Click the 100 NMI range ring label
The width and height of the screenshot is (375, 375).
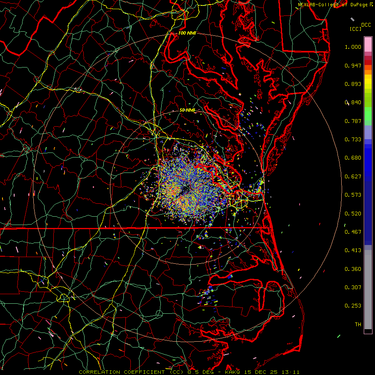tap(187, 33)
